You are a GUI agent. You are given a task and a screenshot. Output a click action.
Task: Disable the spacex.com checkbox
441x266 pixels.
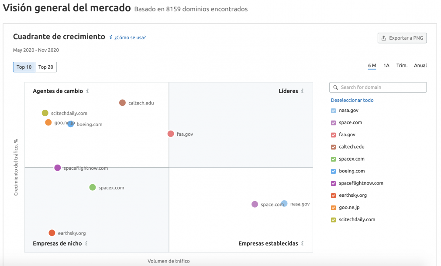tap(333, 159)
